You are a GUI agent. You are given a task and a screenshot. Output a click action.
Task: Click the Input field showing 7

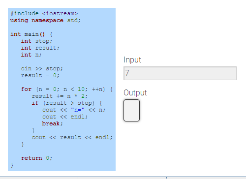[180, 73]
